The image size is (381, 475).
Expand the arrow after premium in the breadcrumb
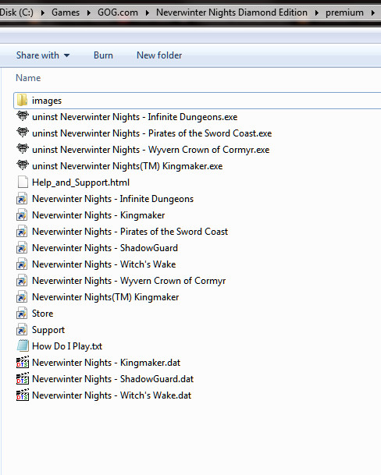tap(373, 12)
